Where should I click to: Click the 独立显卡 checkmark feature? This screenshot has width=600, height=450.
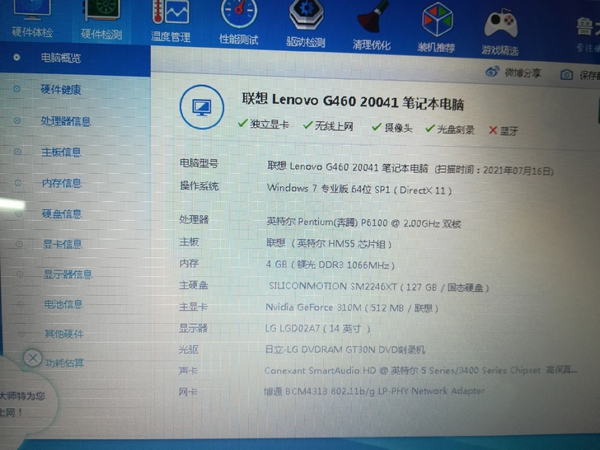263,124
